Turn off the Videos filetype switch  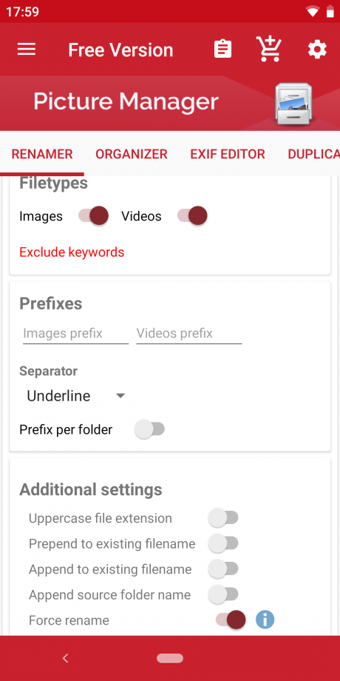(x=192, y=216)
